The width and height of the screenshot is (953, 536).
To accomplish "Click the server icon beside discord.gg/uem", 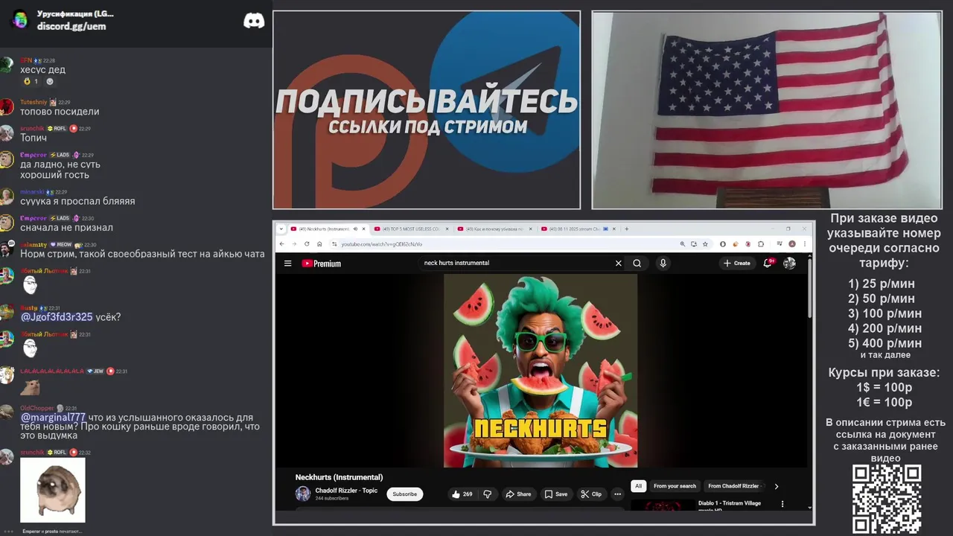I will click(x=20, y=20).
